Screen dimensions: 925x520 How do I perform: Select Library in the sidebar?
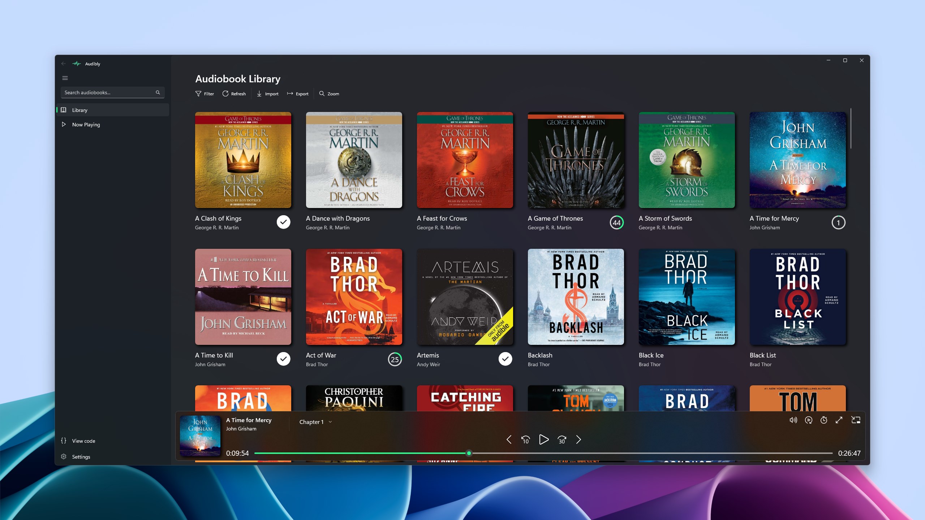pos(79,110)
